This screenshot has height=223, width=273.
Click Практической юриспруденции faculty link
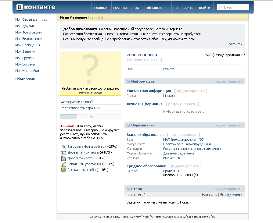(187, 144)
